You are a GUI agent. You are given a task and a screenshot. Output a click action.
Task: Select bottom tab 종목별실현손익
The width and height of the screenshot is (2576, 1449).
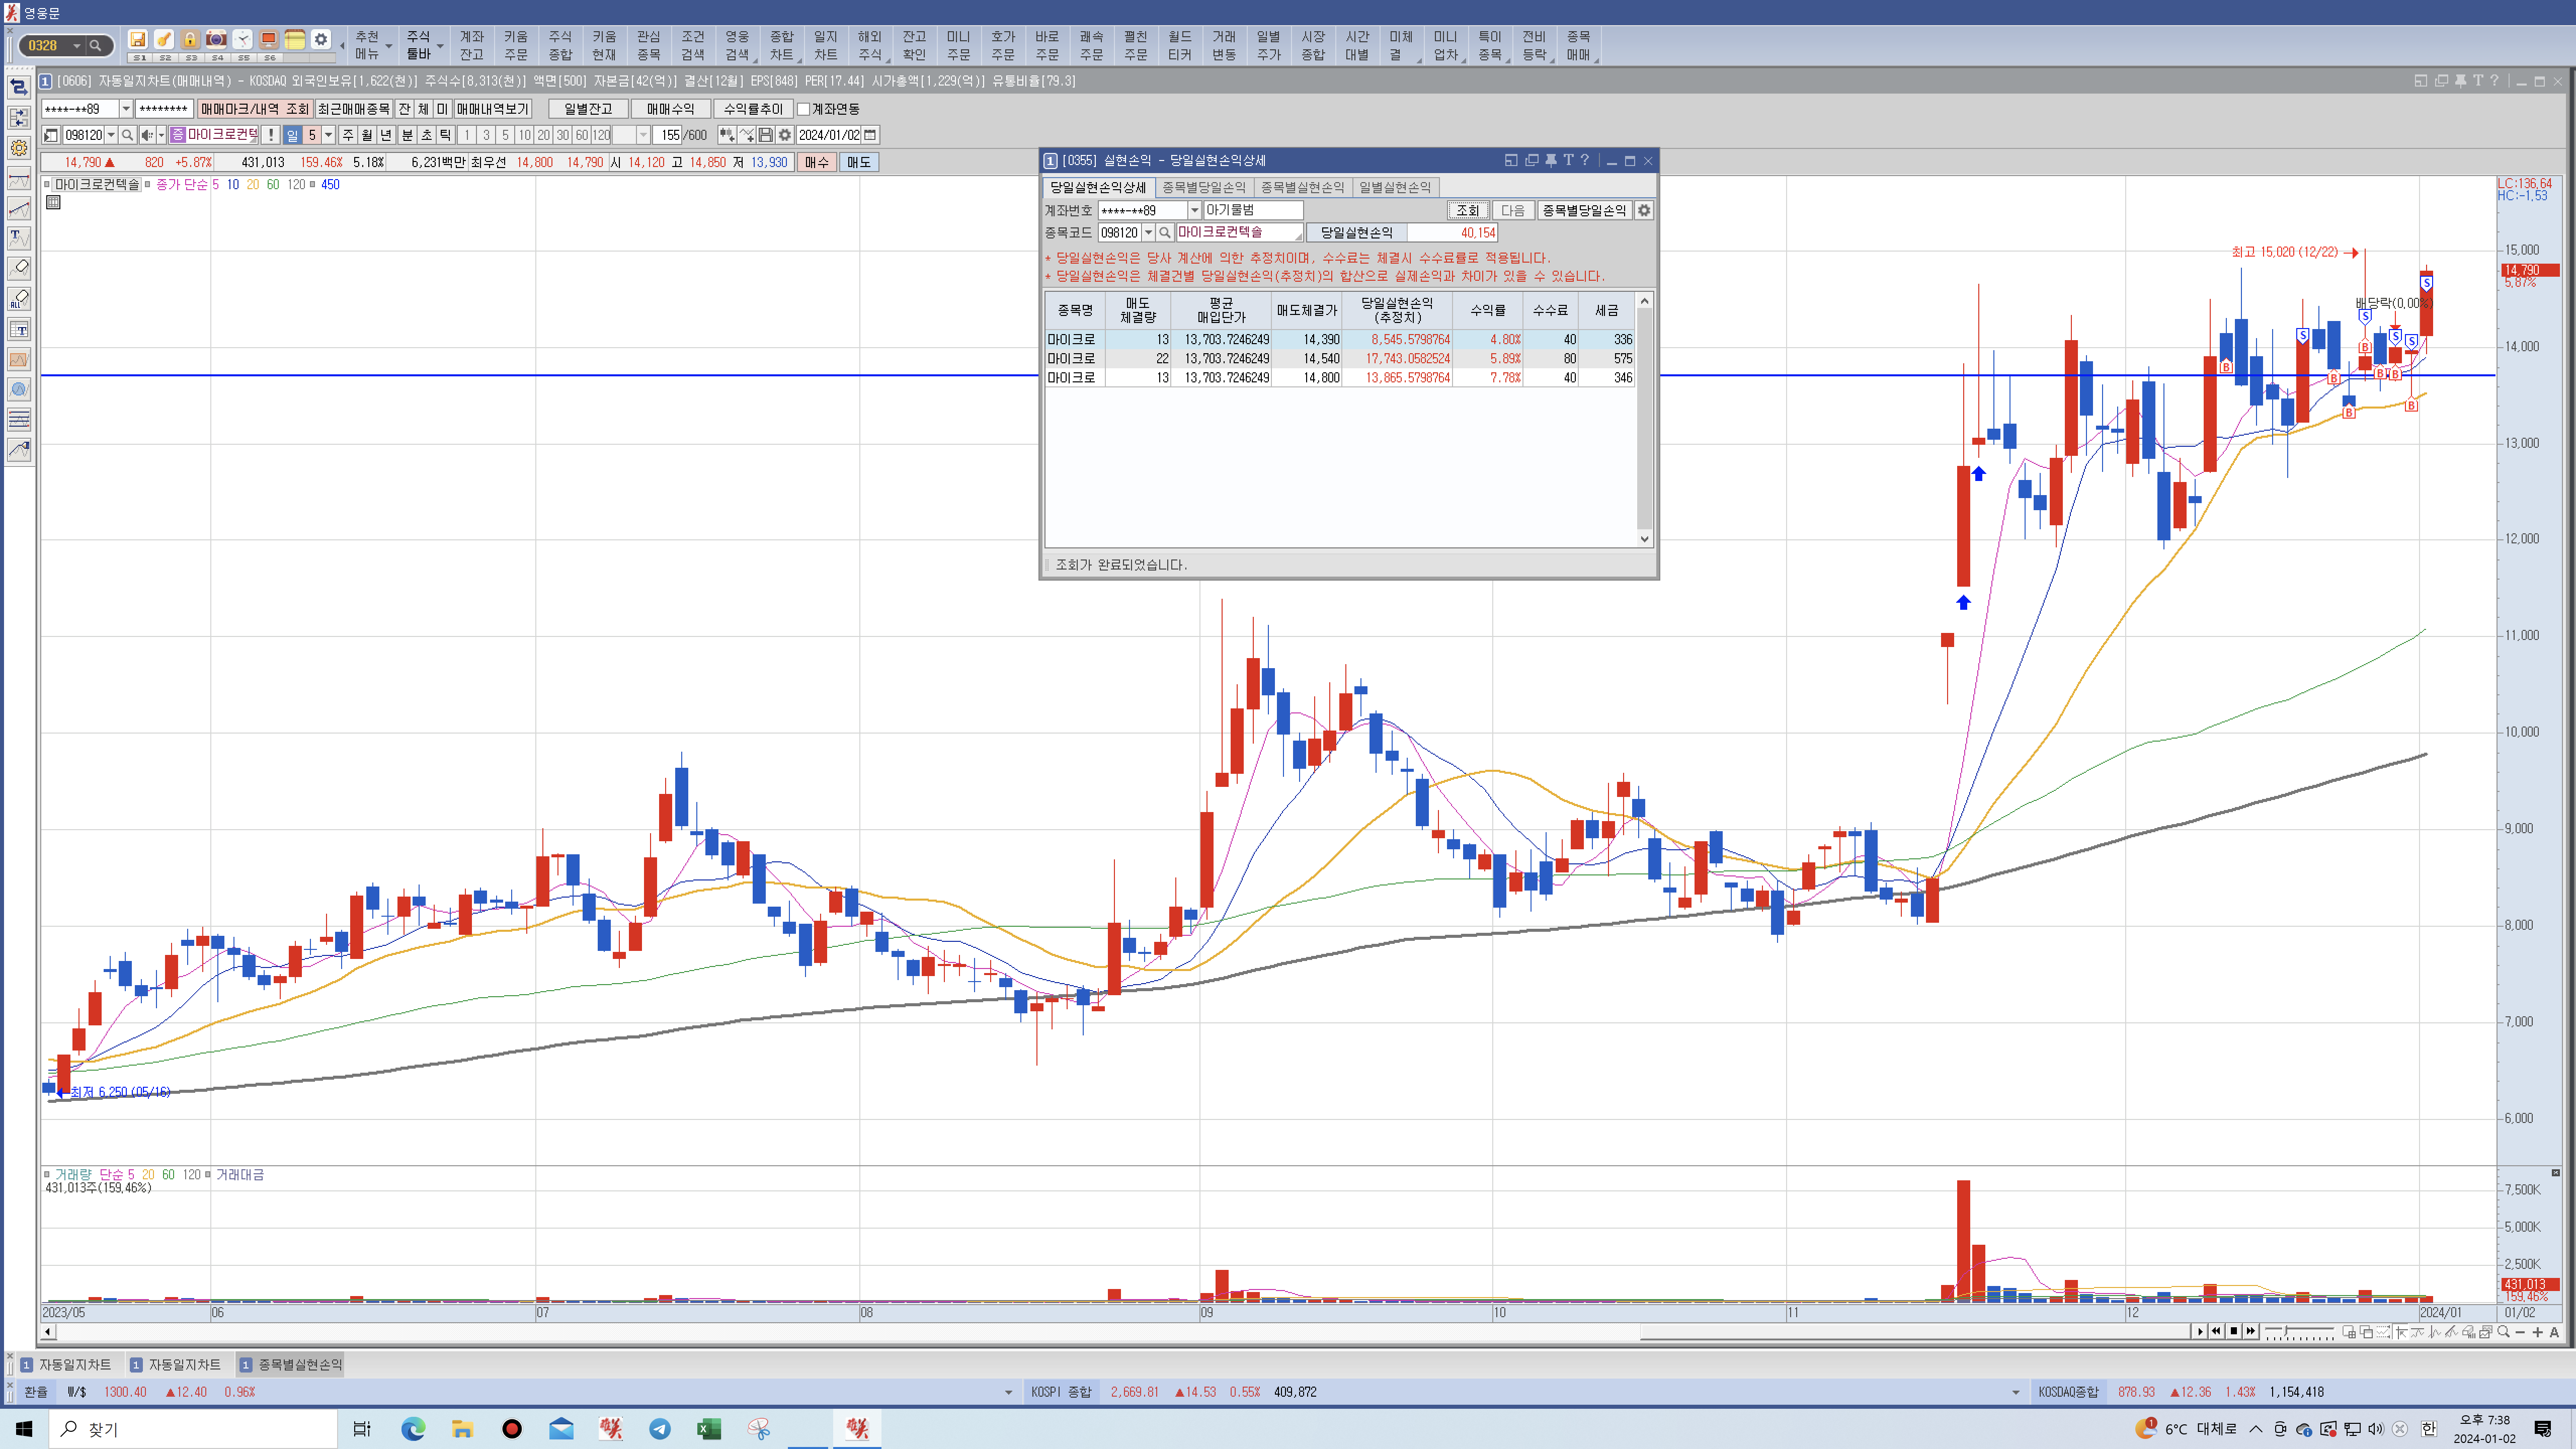tap(291, 1364)
